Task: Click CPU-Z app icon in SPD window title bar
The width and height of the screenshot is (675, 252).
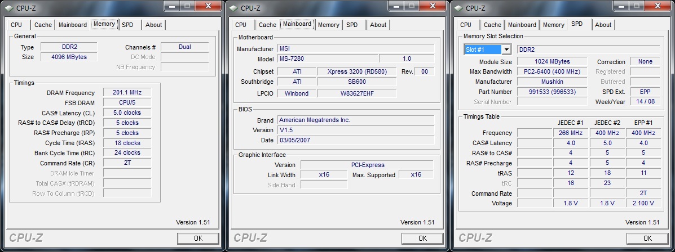Action: pos(457,7)
